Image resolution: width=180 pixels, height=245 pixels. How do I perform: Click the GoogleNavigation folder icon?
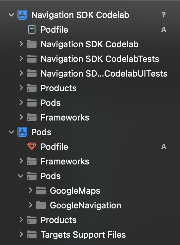pos(41,205)
